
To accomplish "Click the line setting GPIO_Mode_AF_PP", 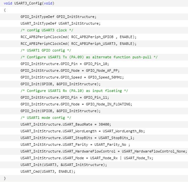I will 70,70.
